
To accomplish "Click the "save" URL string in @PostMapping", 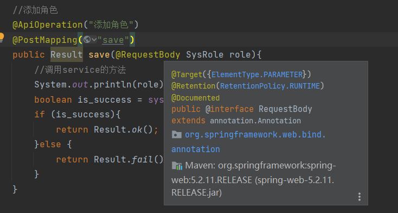I will [113, 40].
